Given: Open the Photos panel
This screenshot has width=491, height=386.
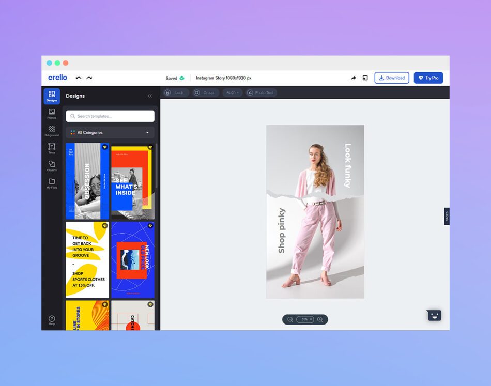Looking at the screenshot, I should (52, 115).
